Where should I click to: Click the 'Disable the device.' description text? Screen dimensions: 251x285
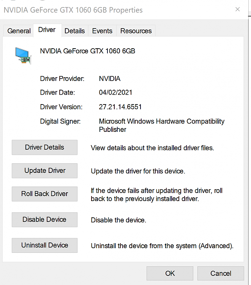[x=118, y=220]
